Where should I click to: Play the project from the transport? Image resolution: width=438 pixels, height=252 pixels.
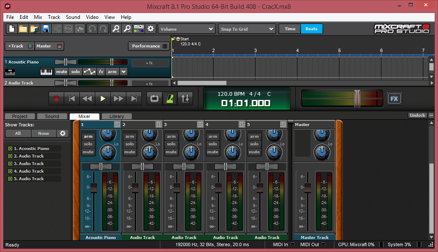[102, 98]
